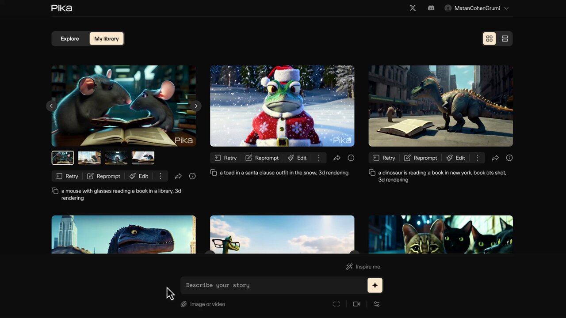Reprompt the mouse with glasses video
Viewport: 566px width, 318px height.
[x=103, y=176]
